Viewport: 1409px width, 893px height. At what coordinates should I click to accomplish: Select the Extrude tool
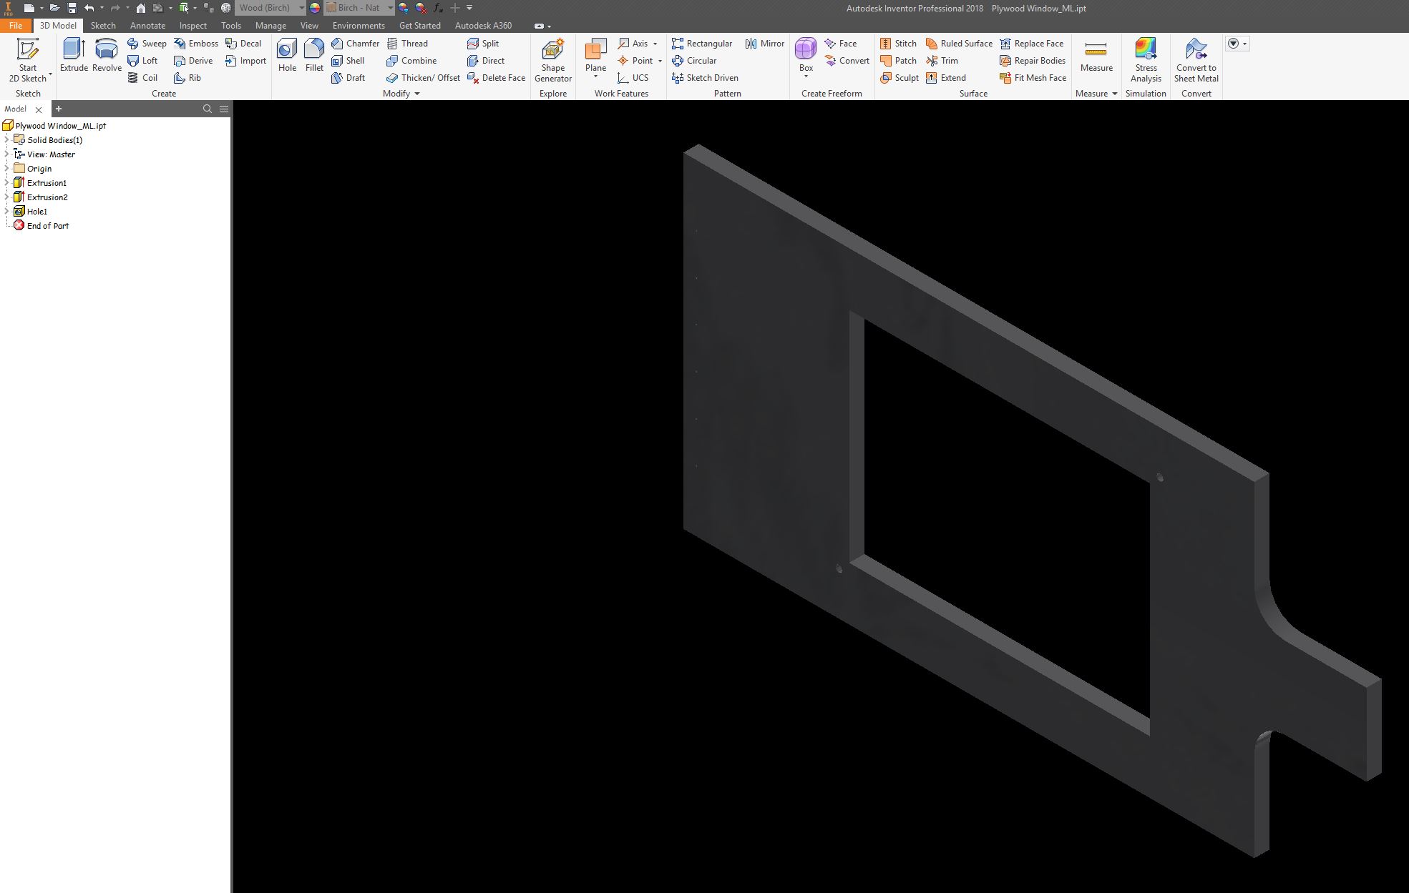pos(74,57)
